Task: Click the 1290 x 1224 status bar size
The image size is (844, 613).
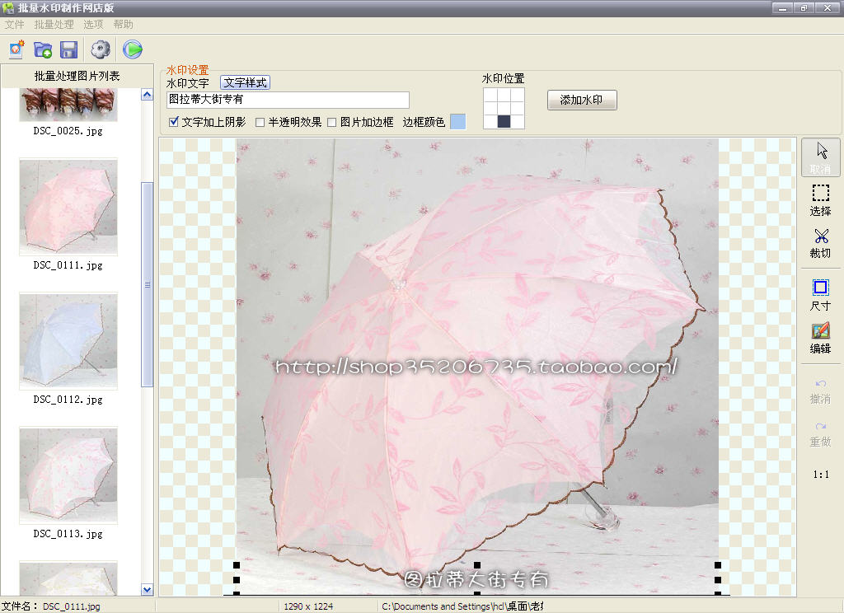Action: (x=308, y=606)
